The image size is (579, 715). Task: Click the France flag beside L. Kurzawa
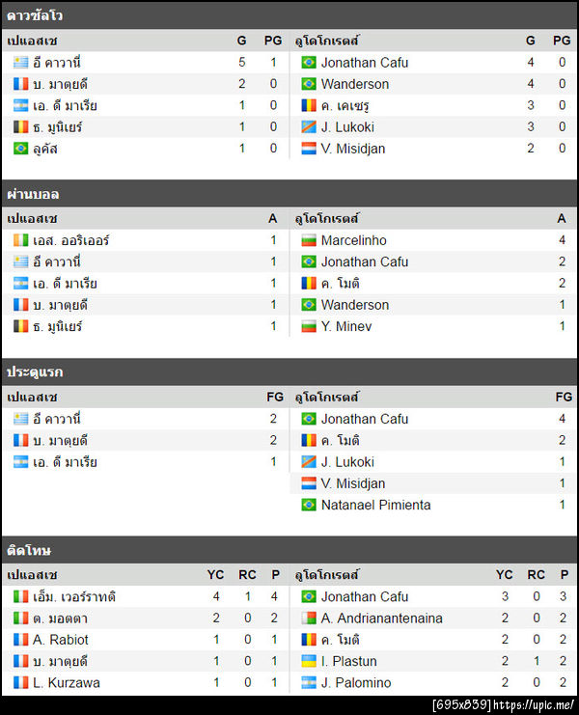coord(21,683)
